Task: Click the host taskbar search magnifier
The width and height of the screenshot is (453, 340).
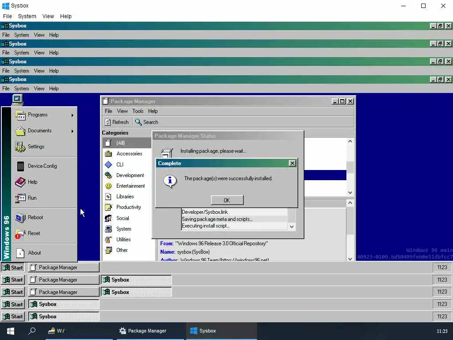Action: [x=32, y=330]
